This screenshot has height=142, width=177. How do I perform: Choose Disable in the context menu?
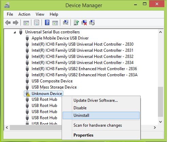pos(80,108)
